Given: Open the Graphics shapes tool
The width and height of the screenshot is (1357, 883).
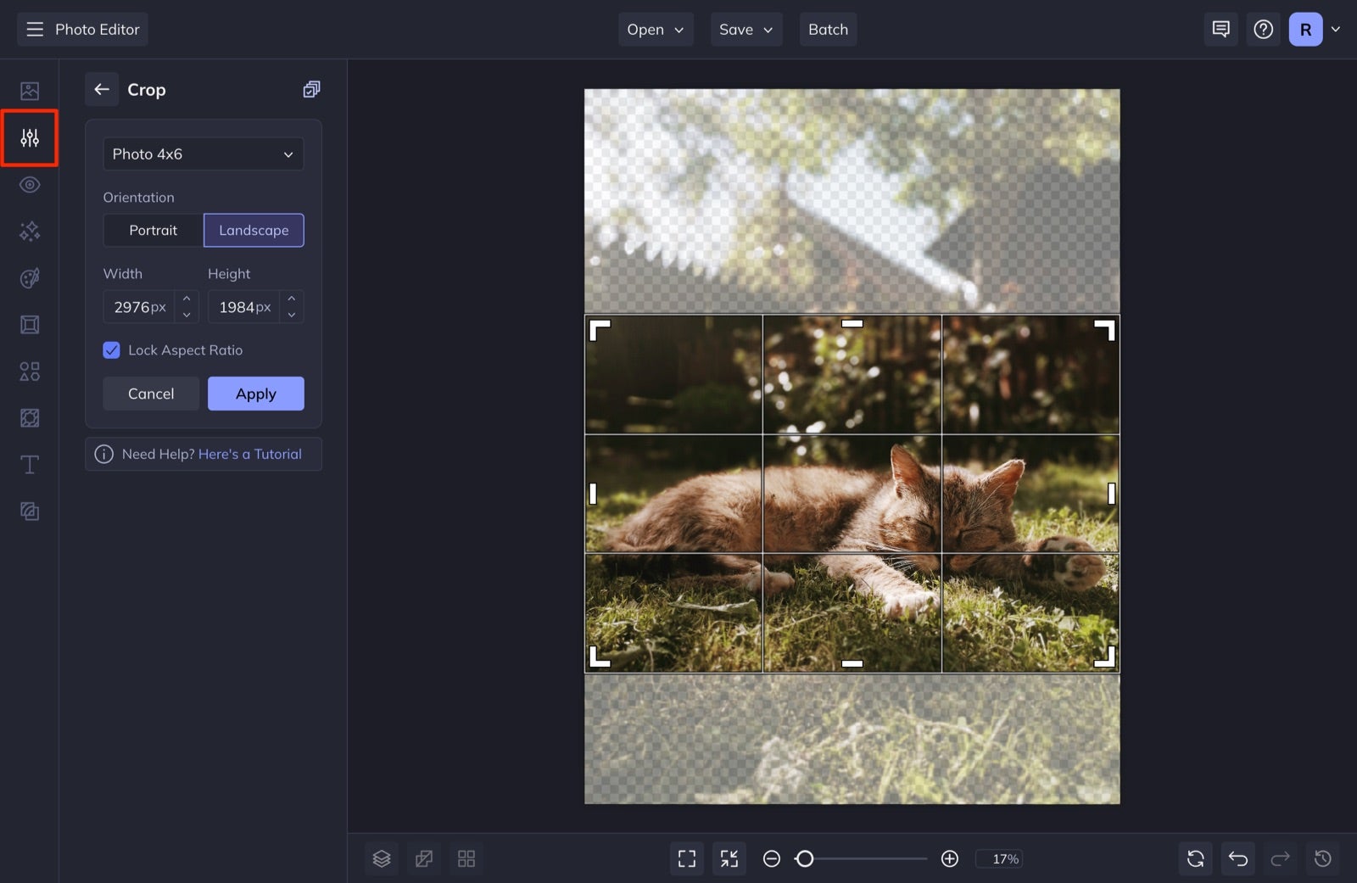Looking at the screenshot, I should click(x=30, y=371).
